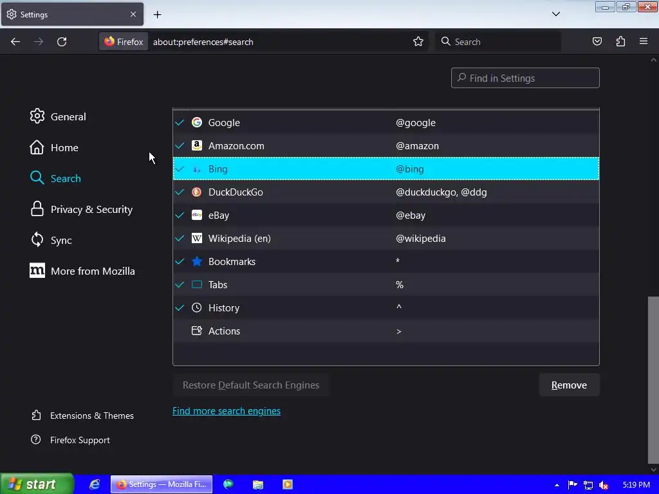Click the Settings — Mozilla Firefox taskbar button
This screenshot has width=659, height=494.
(x=162, y=484)
